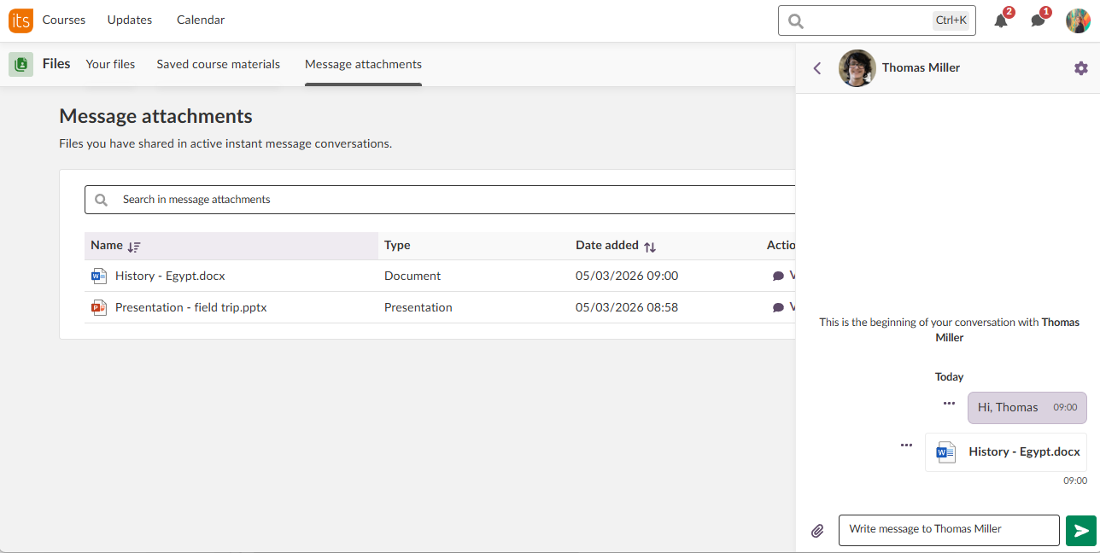Send the message with green arrow button

tap(1080, 531)
